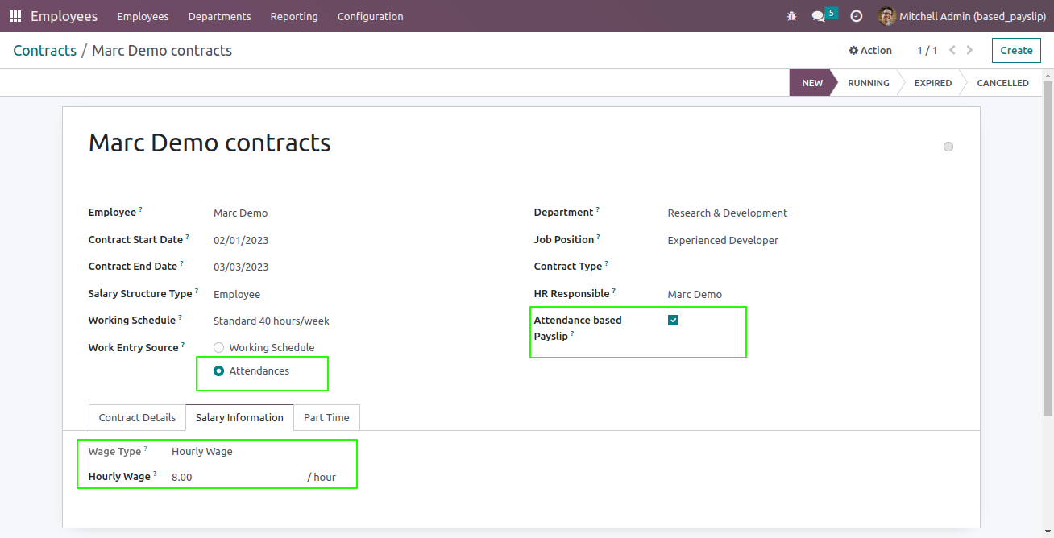1054x538 pixels.
Task: Click help mark beside Department label
Action: click(x=598, y=209)
